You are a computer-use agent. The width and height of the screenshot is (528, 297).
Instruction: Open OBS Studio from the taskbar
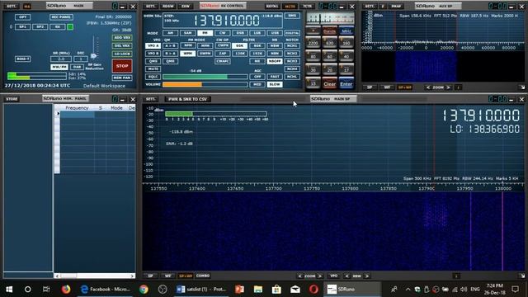pyautogui.click(x=163, y=289)
